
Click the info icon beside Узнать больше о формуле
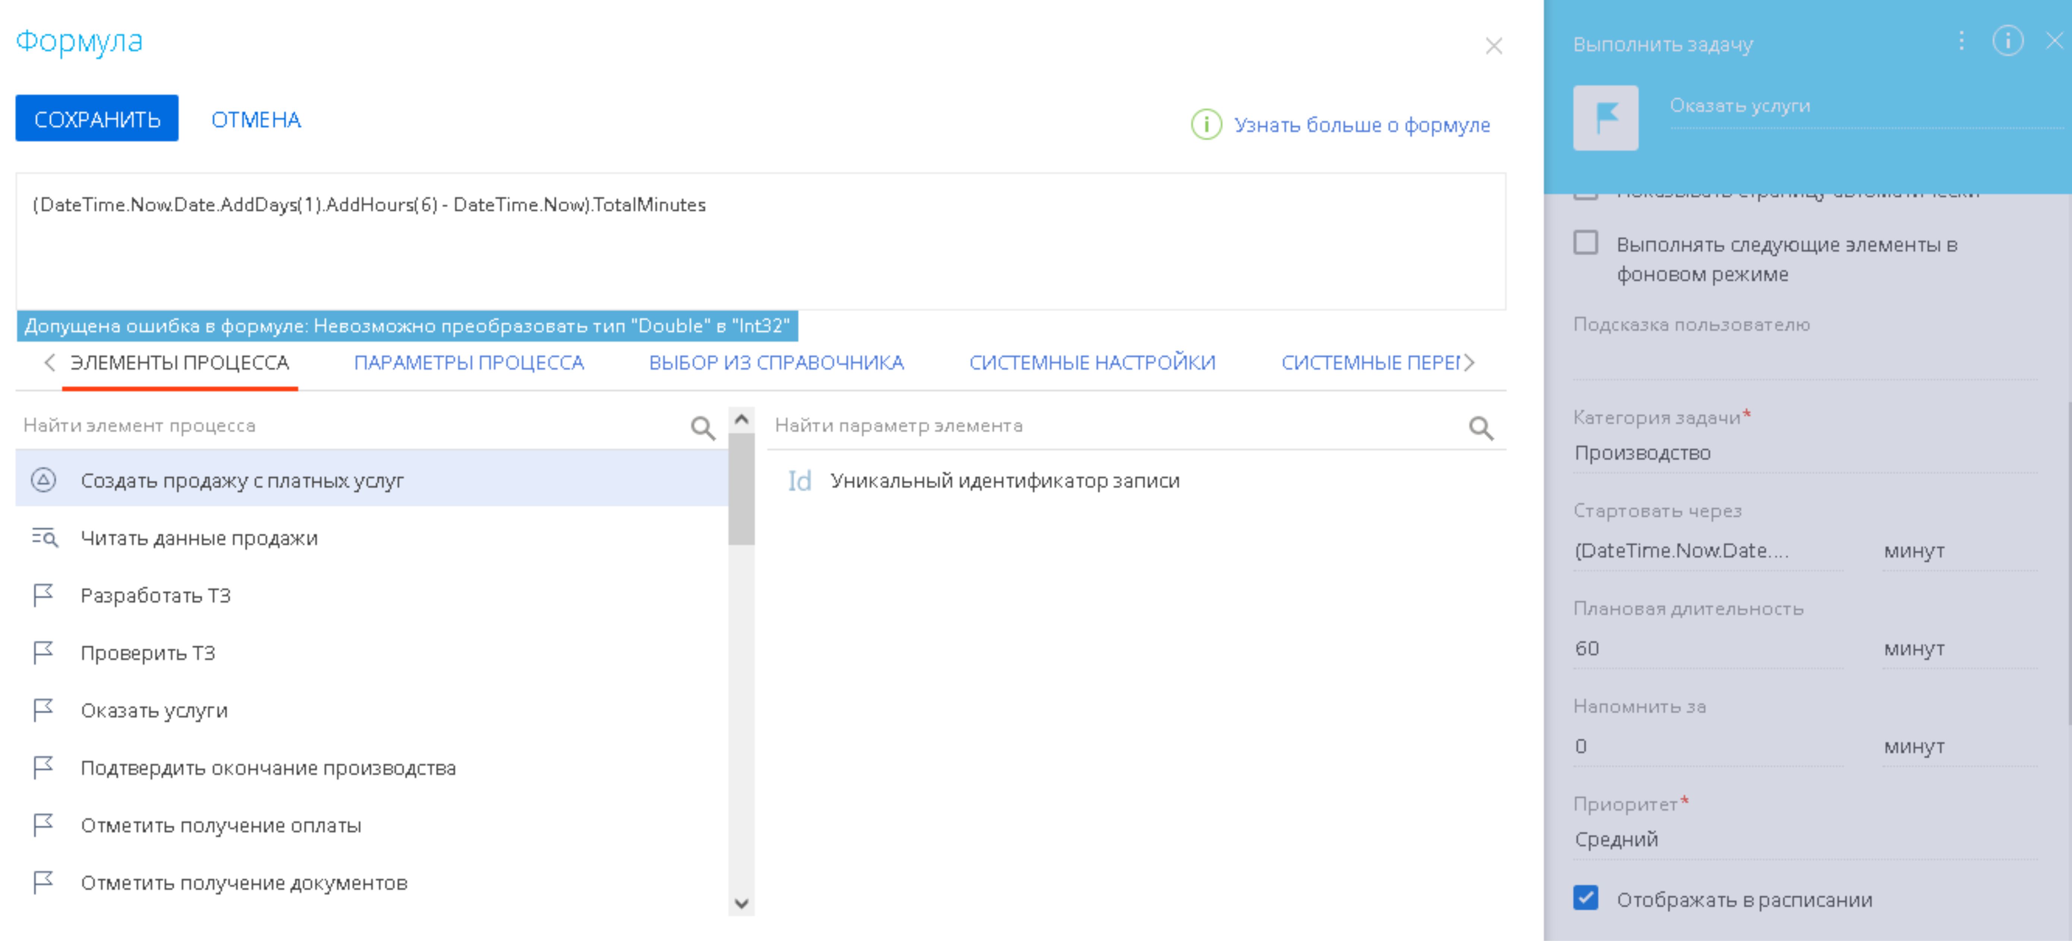pos(1206,125)
